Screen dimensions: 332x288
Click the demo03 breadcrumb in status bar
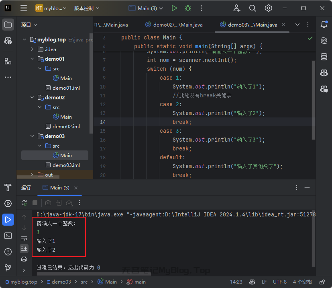[59, 282]
